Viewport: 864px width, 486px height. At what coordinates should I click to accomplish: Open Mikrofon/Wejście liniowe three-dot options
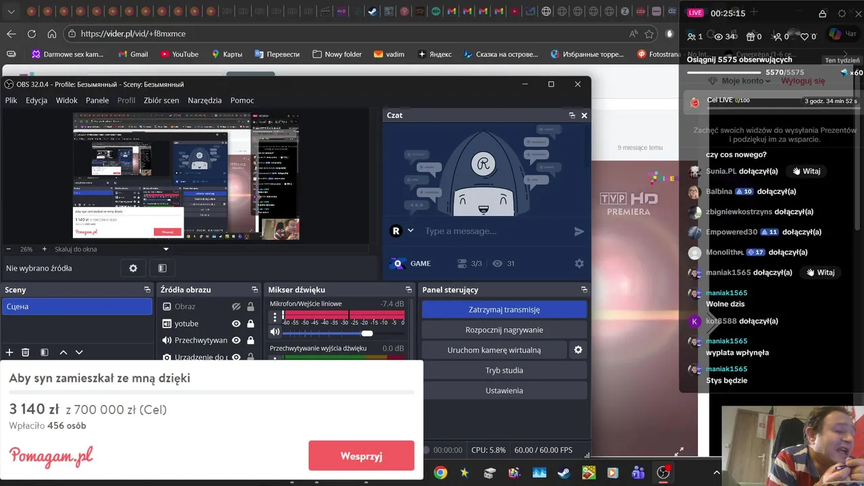275,317
